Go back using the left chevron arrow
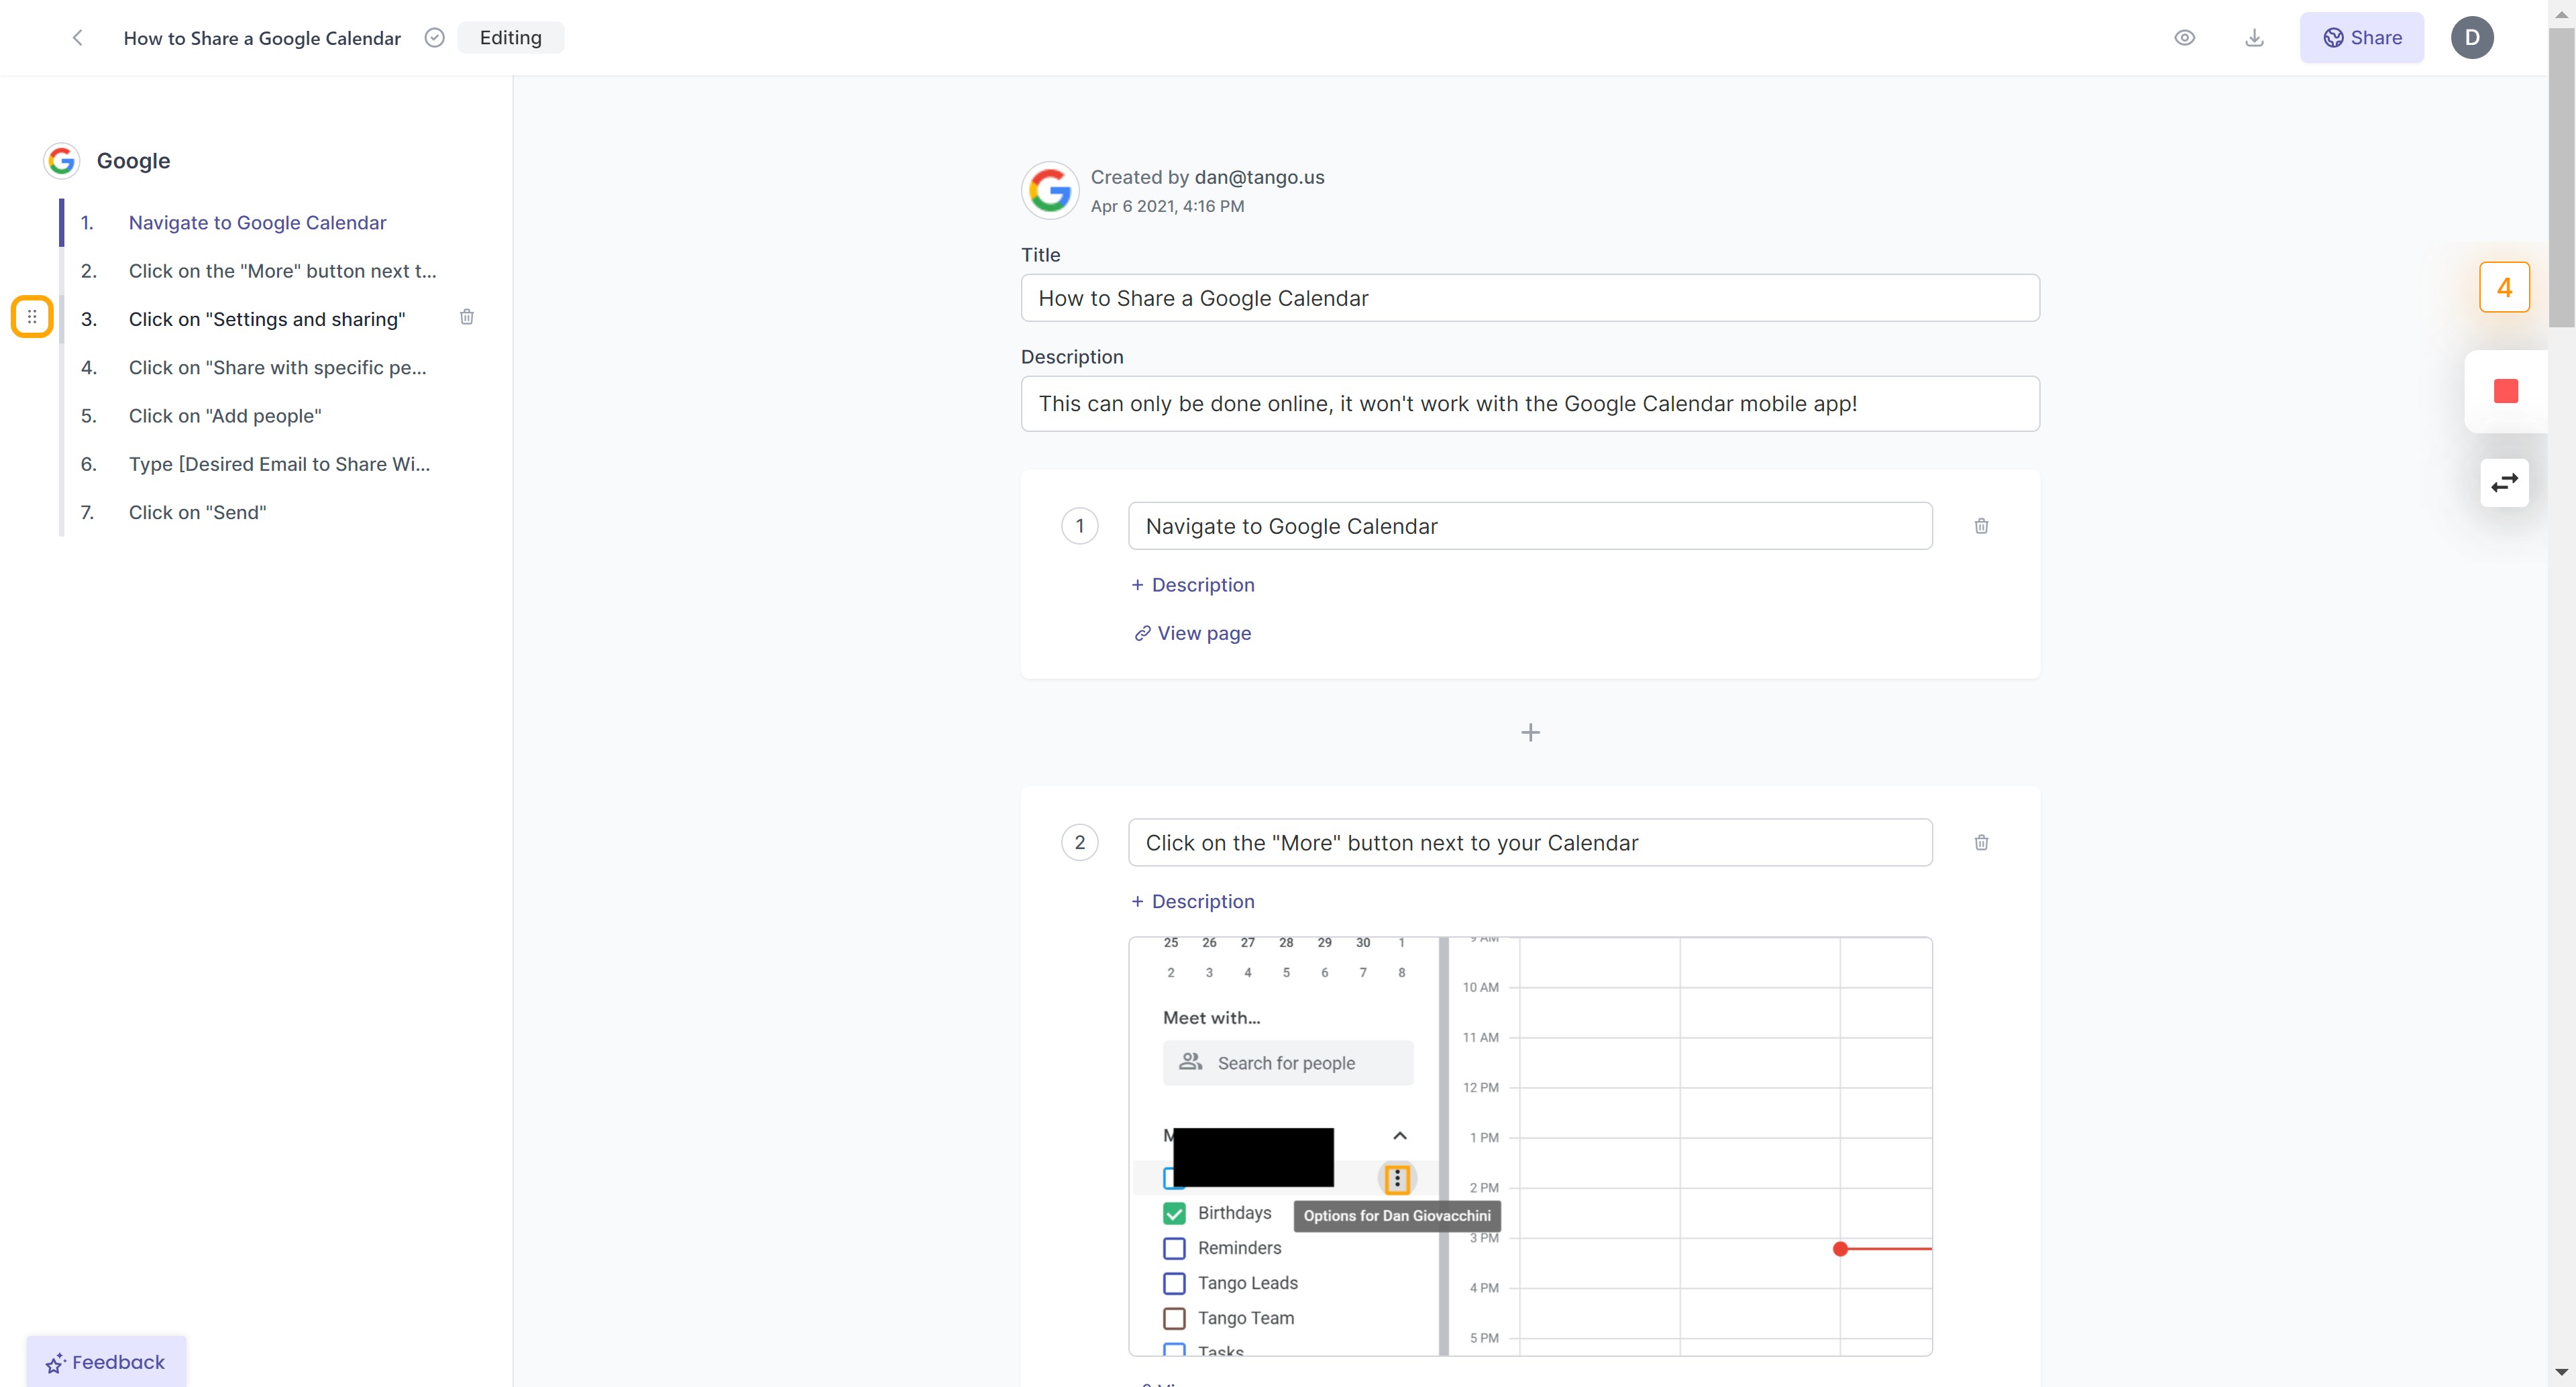The height and width of the screenshot is (1387, 2576). [78, 38]
